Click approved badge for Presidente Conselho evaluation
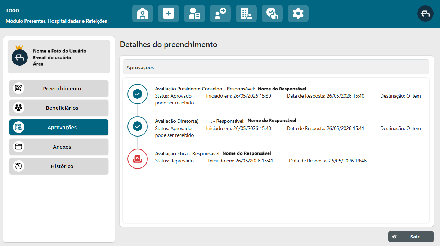 138,94
